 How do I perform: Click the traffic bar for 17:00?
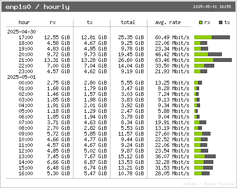(212, 37)
